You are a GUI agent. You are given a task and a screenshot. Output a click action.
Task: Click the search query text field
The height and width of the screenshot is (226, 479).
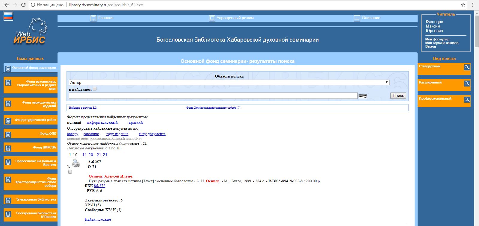213,95
